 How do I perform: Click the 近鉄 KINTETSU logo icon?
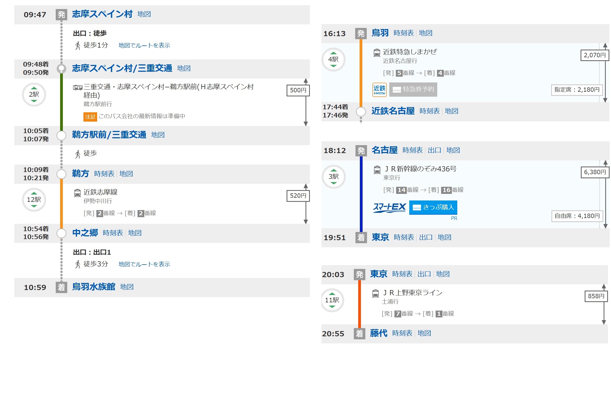pos(380,90)
